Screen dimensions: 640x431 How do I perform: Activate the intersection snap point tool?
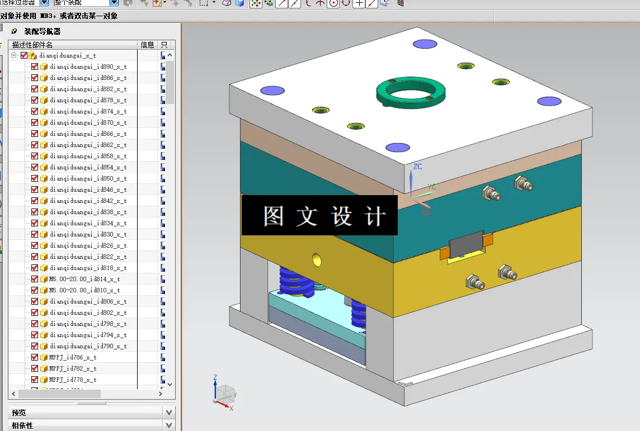click(319, 4)
